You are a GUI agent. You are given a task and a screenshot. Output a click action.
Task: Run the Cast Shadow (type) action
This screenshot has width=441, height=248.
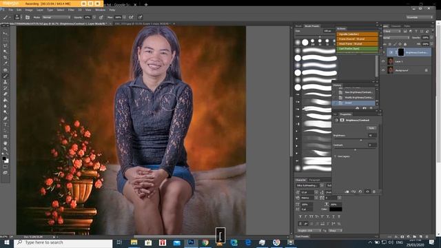(x=357, y=49)
